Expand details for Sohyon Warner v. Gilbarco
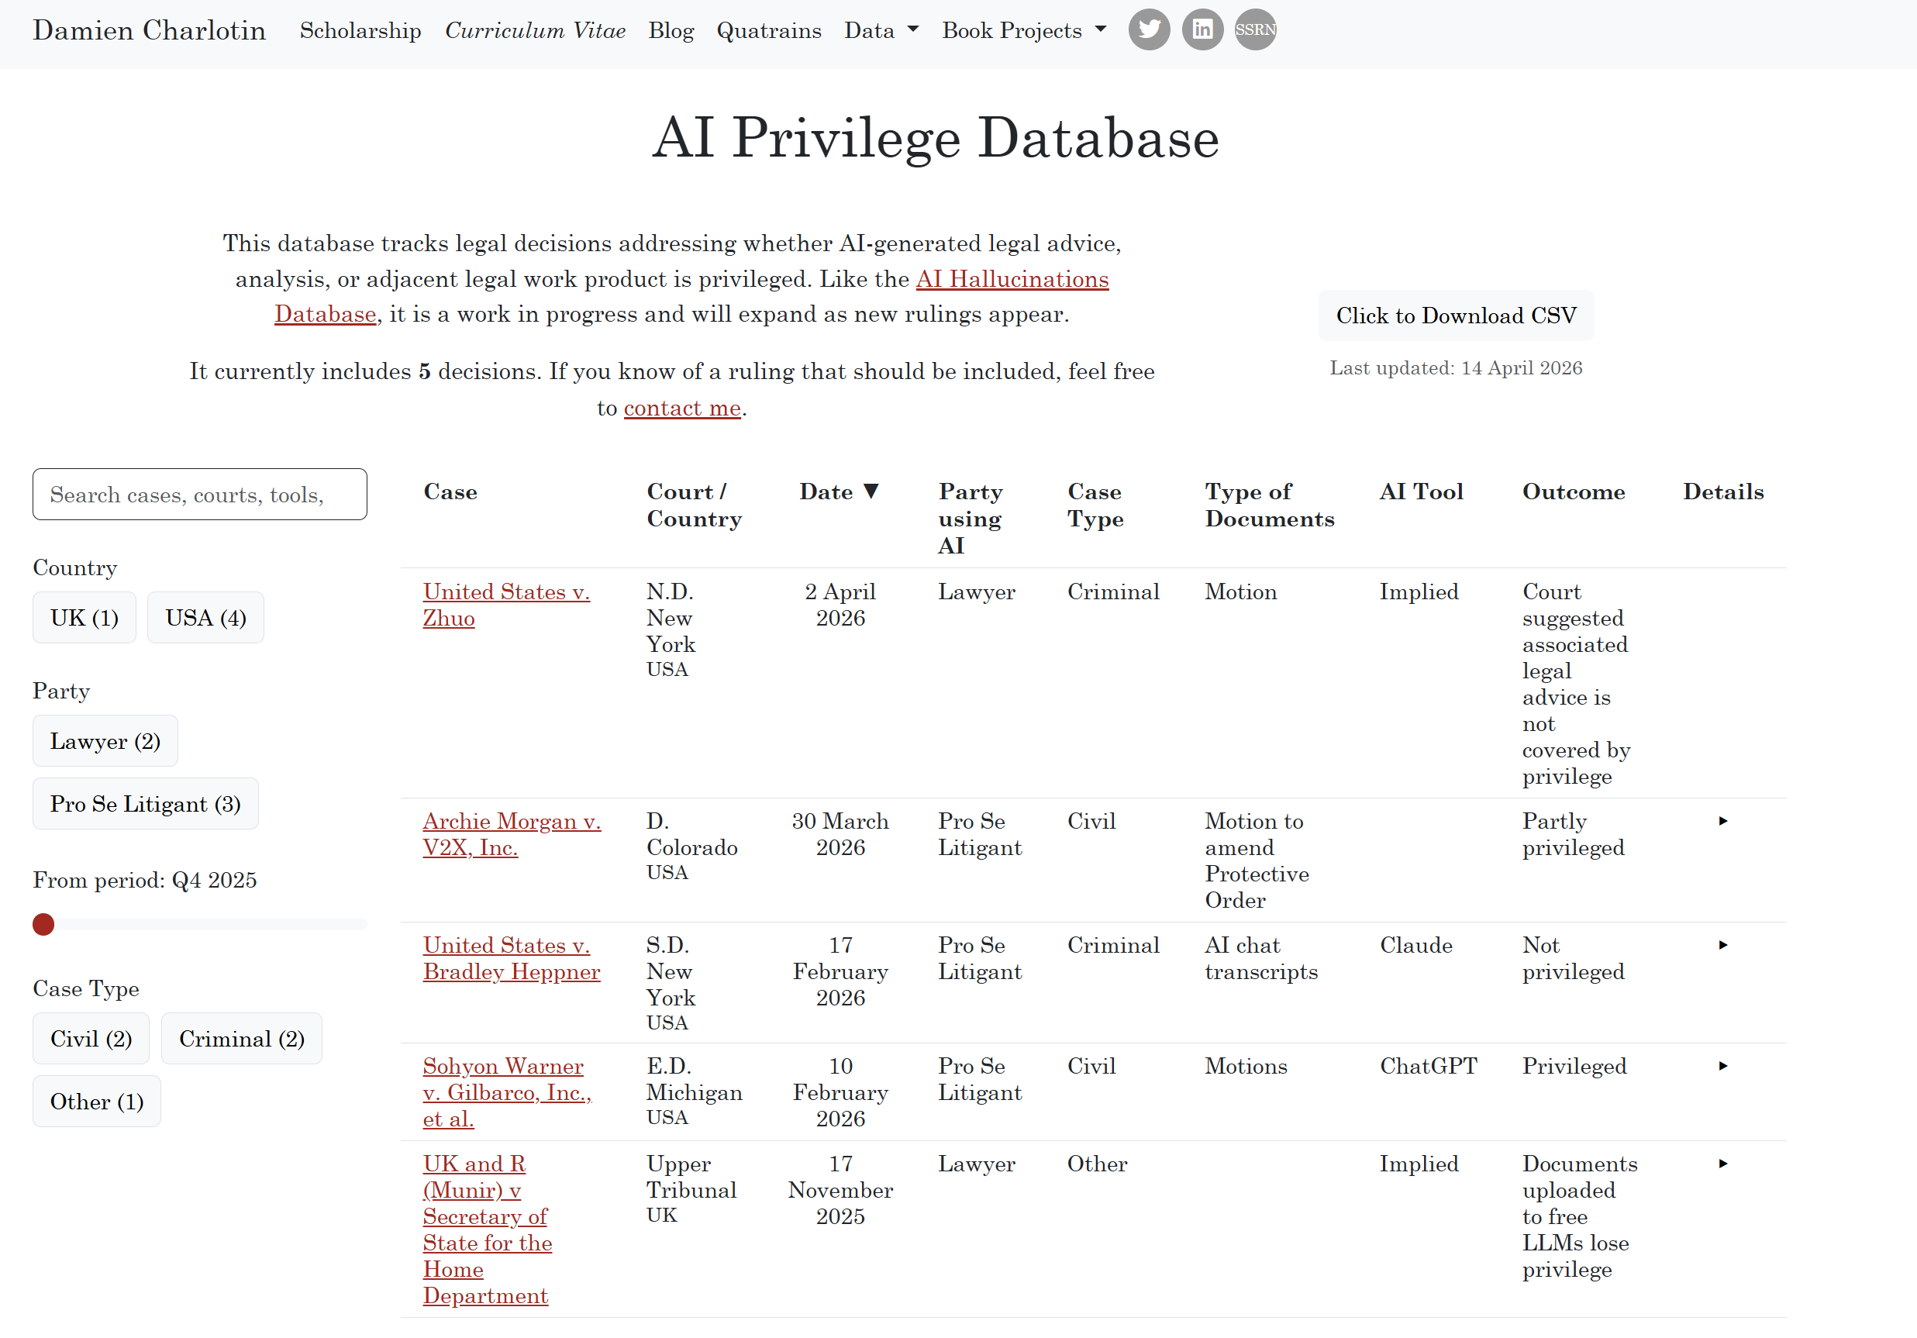Screen dimensions: 1917x1338 click(x=1722, y=1066)
